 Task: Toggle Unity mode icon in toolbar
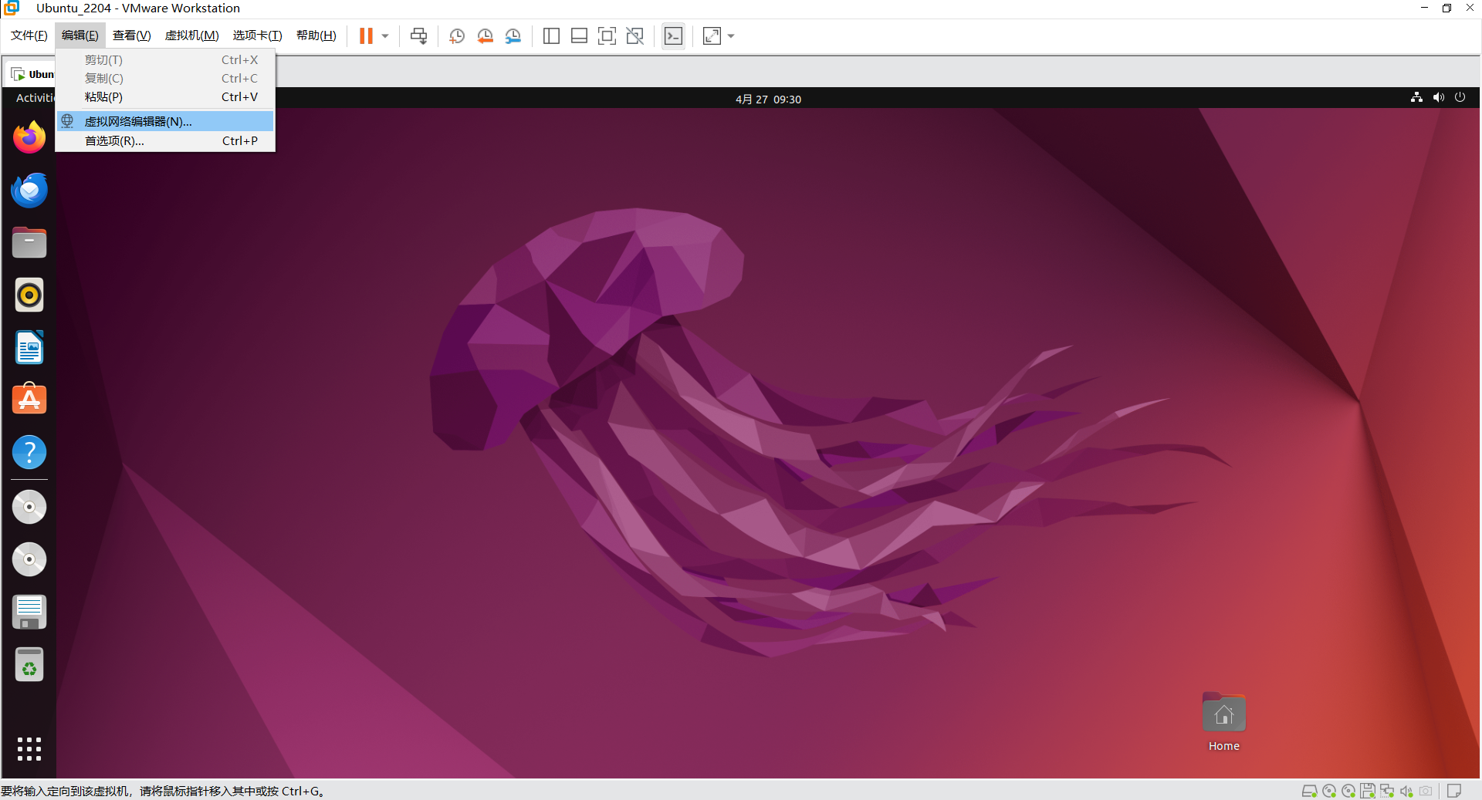(x=634, y=36)
